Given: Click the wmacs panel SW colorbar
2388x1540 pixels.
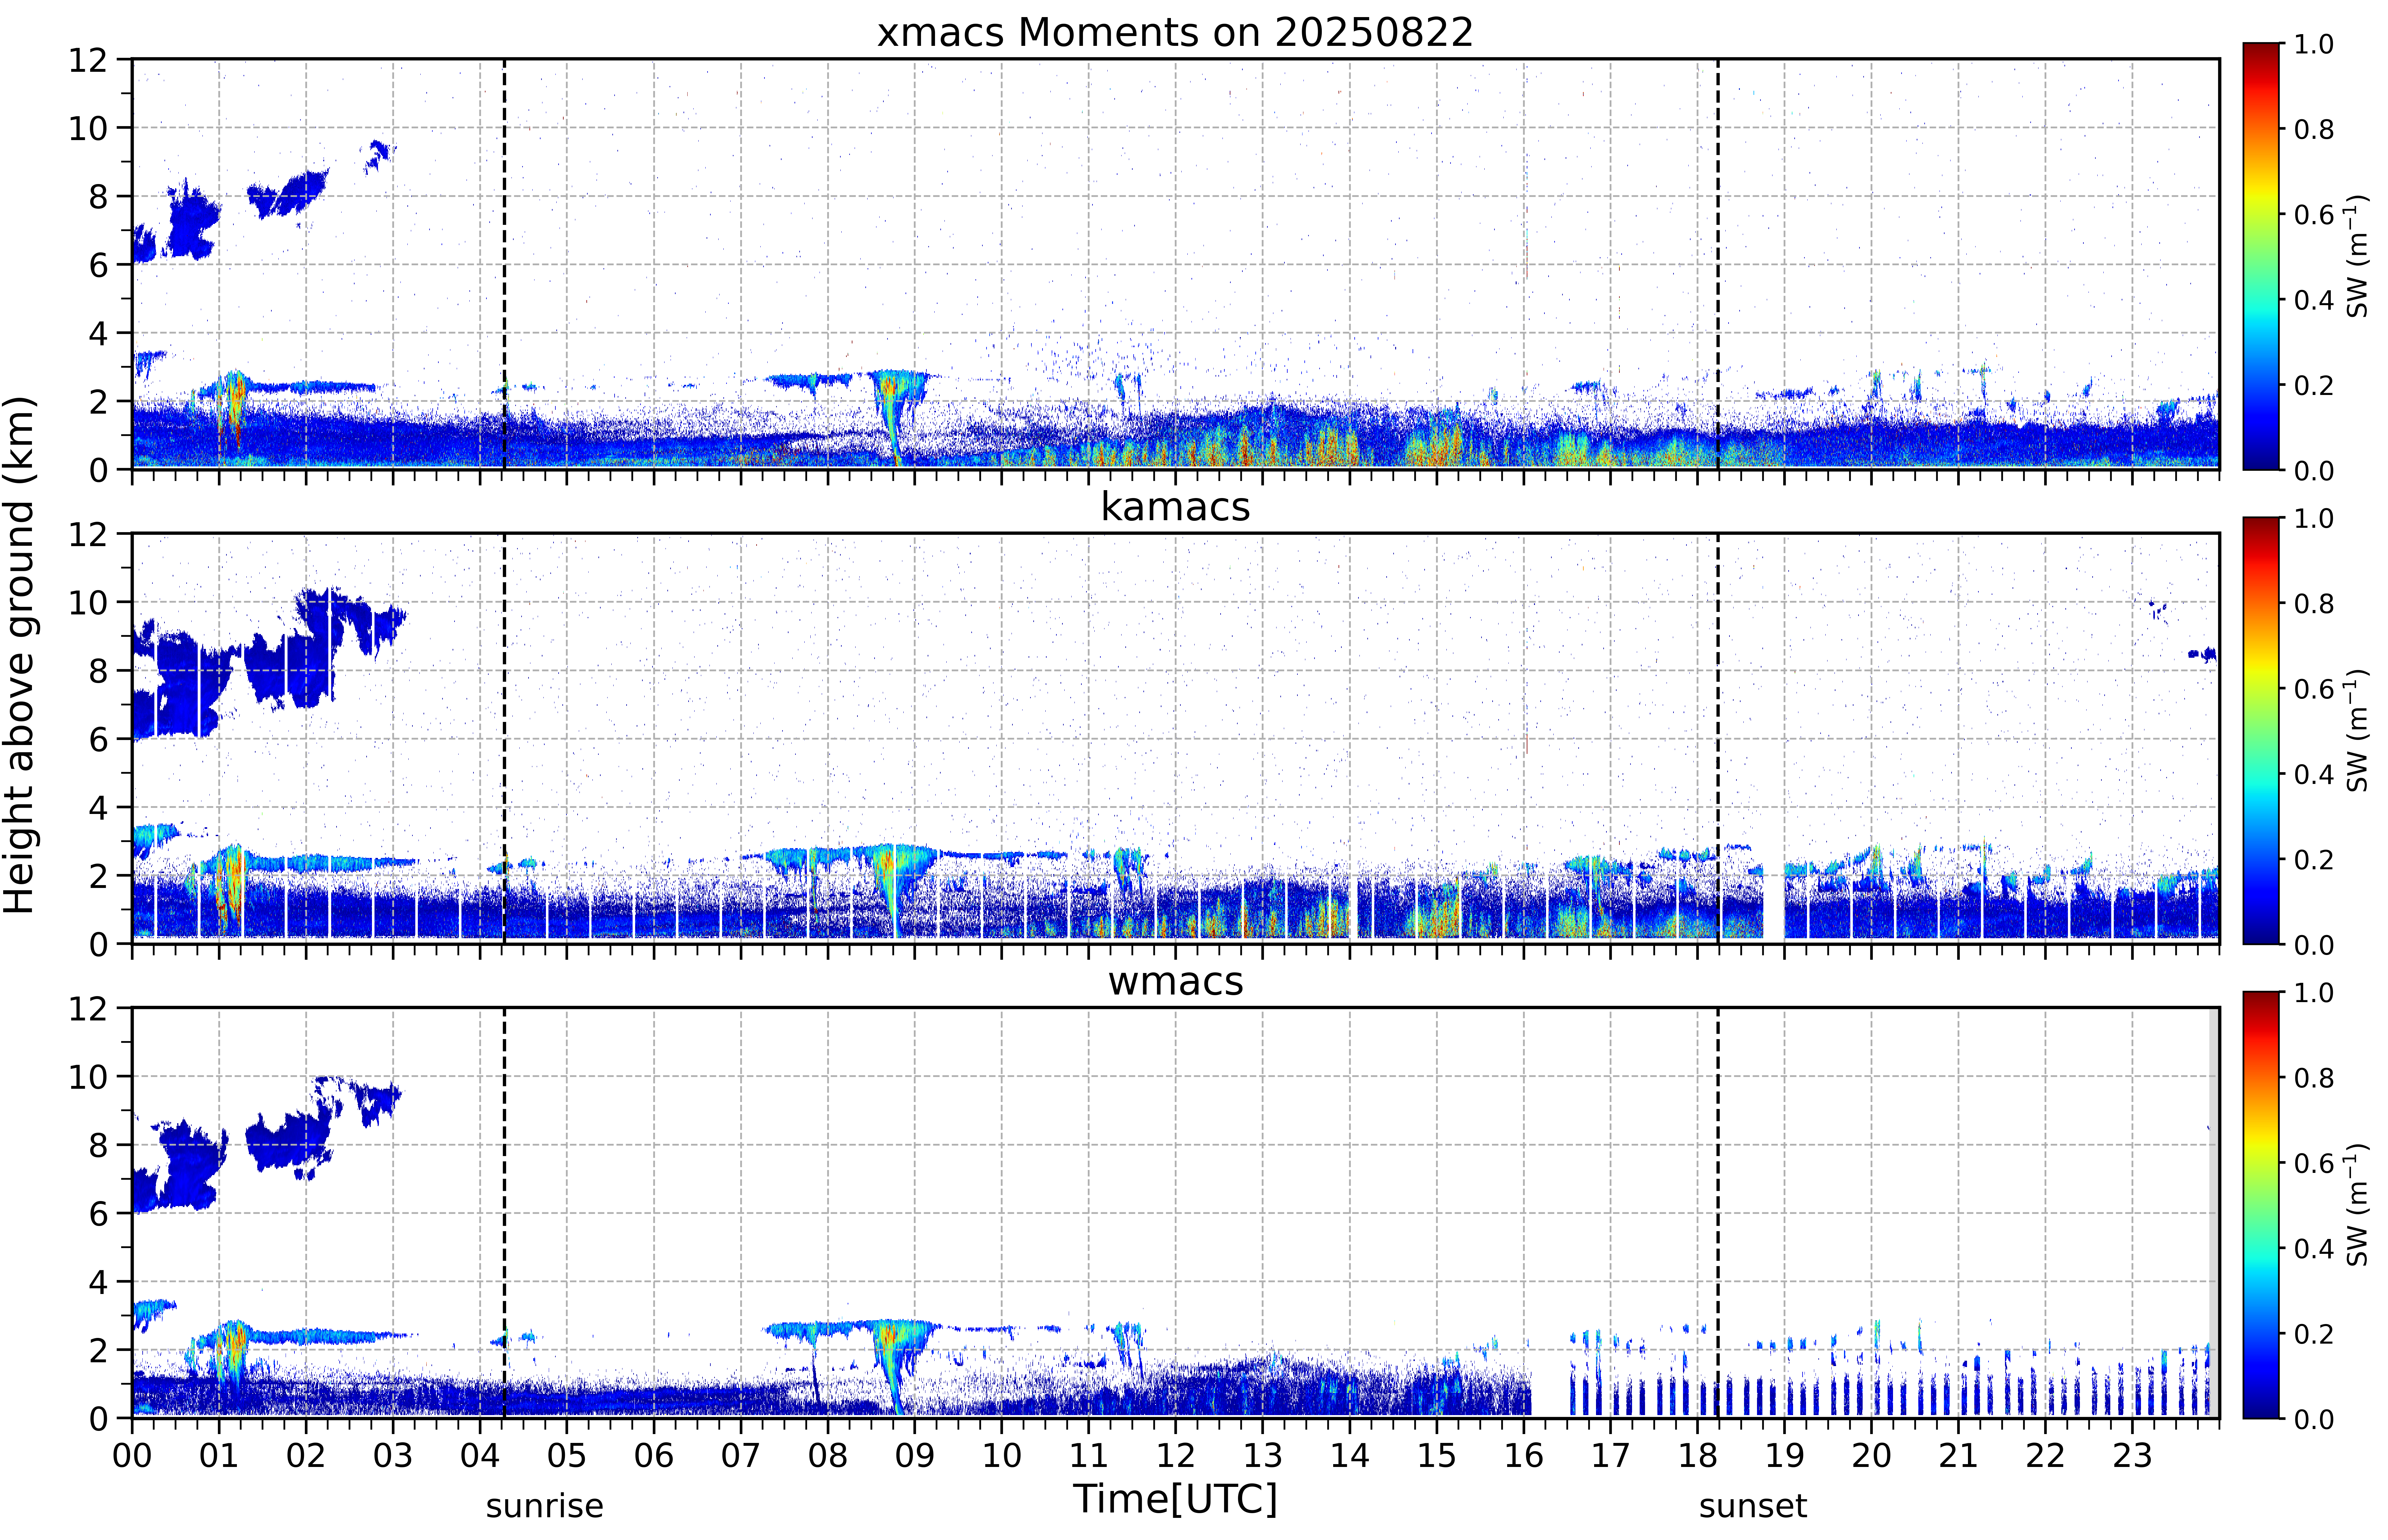Looking at the screenshot, I should coord(2261,1205).
